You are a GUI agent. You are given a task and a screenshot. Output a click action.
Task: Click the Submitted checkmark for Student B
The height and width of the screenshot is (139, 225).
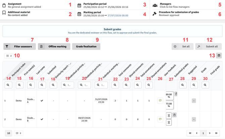[x=42, y=119]
